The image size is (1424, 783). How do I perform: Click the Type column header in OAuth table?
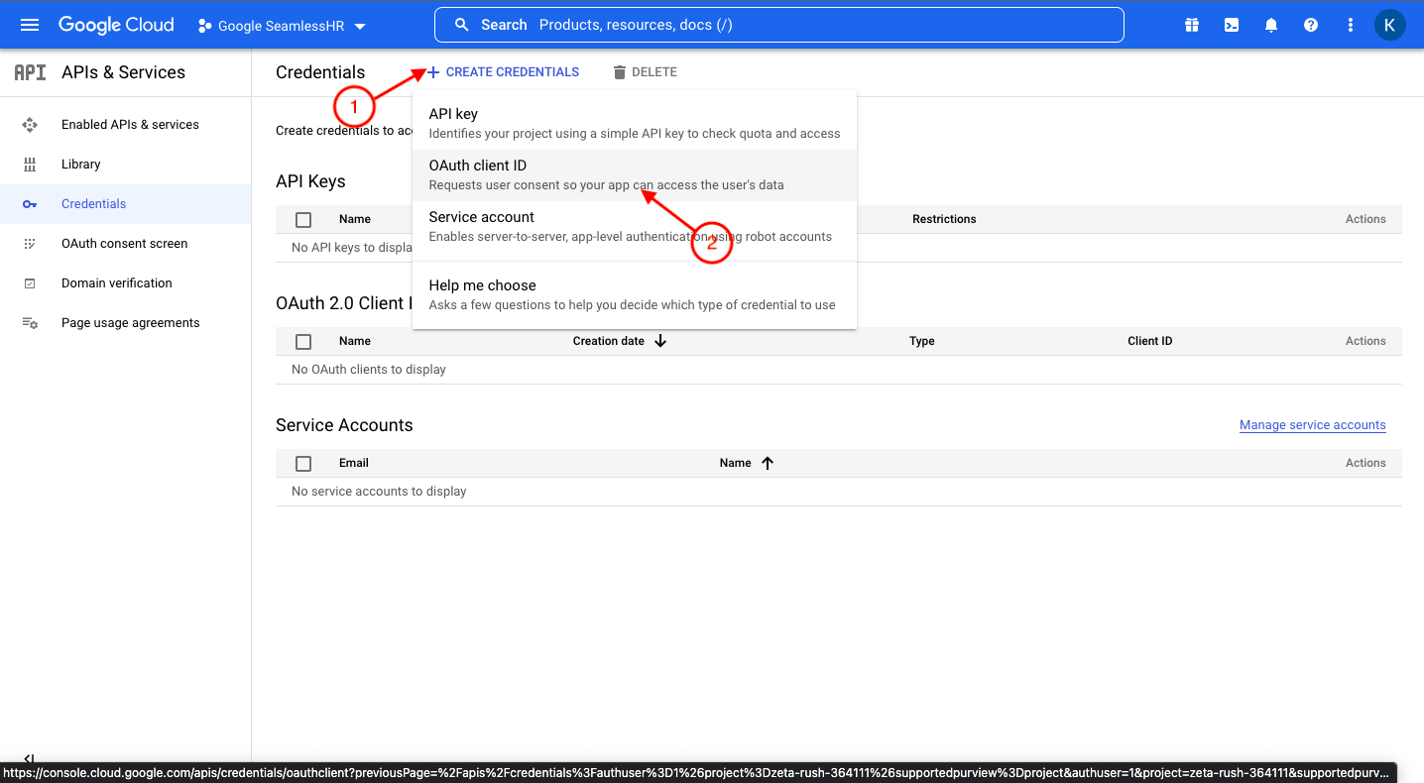coord(922,341)
